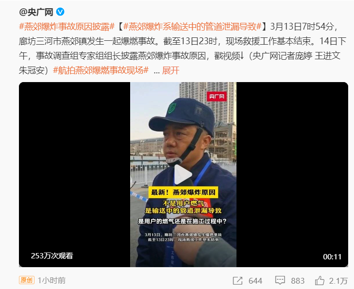Like the post with thumbs-up icon
Viewport: 354px width, 289px height.
click(x=320, y=281)
